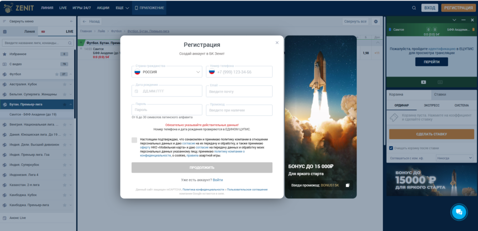The height and width of the screenshot is (231, 478).
Task: Click the ПРОДОЛЖИТЬ button
Action: tap(202, 168)
